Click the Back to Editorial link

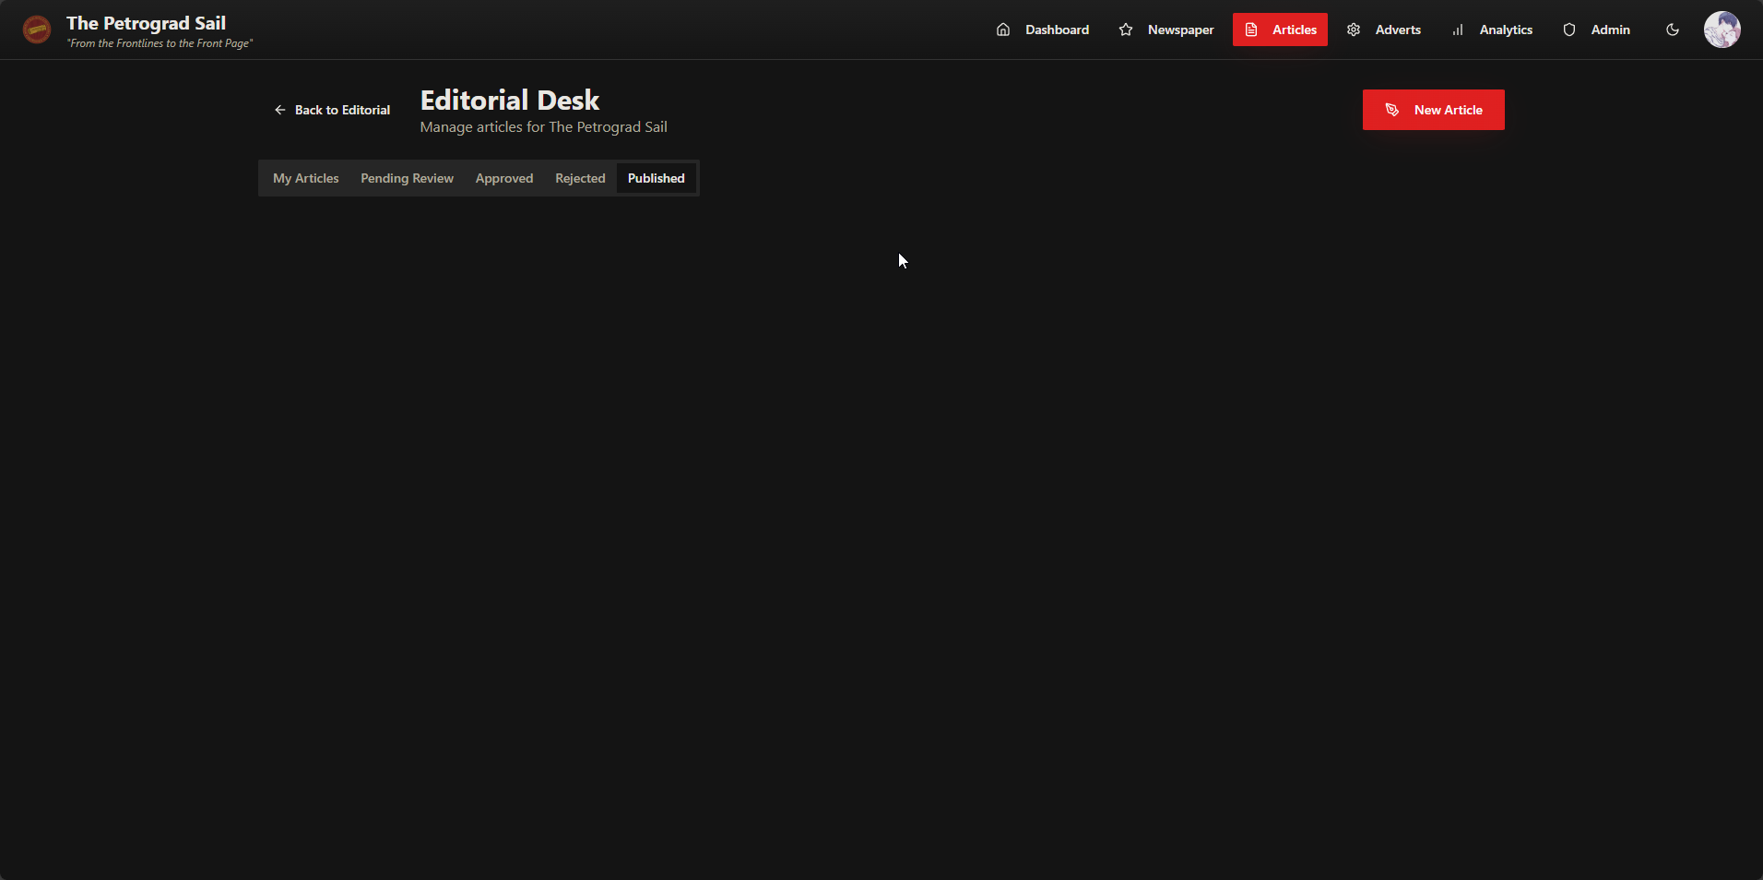tap(332, 110)
